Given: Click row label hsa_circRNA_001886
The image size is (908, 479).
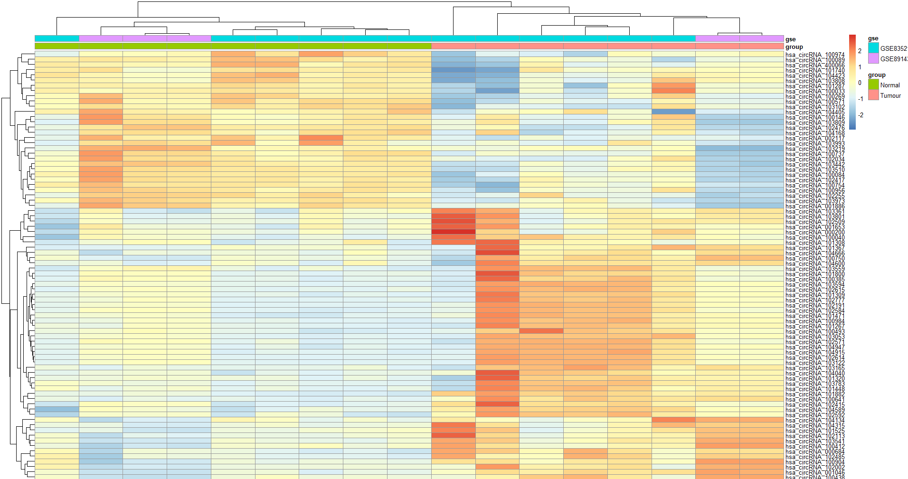Looking at the screenshot, I should (x=815, y=207).
